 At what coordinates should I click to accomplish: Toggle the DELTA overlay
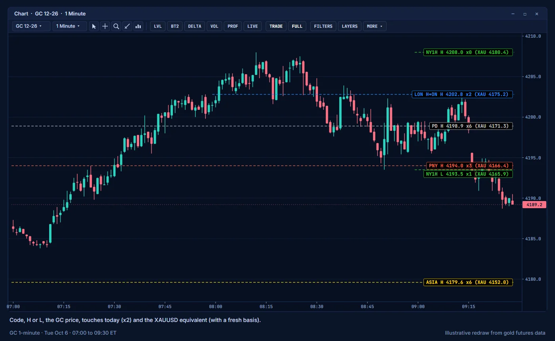click(x=195, y=26)
